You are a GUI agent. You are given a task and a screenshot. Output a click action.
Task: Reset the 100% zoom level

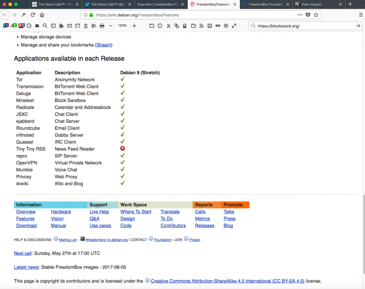pos(123,26)
